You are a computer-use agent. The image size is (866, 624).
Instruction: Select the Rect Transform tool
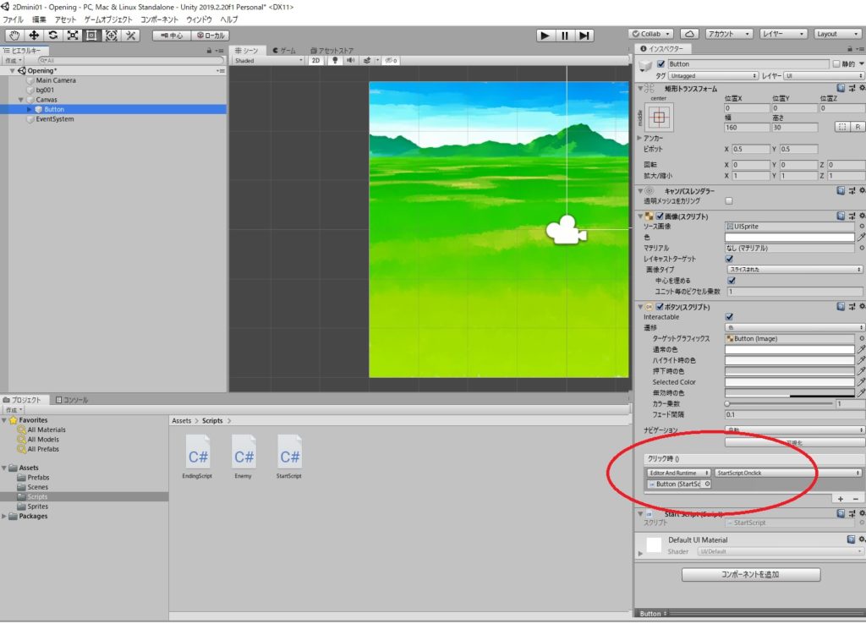click(x=91, y=36)
